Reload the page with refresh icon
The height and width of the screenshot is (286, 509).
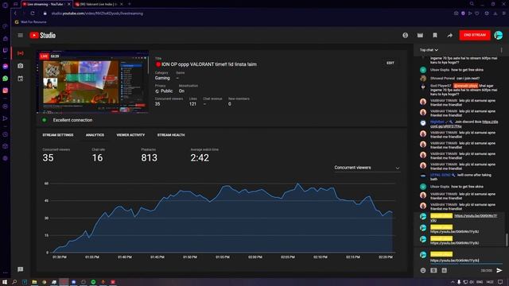(33, 14)
